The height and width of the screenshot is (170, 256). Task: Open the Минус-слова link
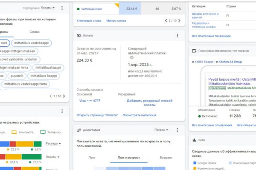tap(116, 21)
